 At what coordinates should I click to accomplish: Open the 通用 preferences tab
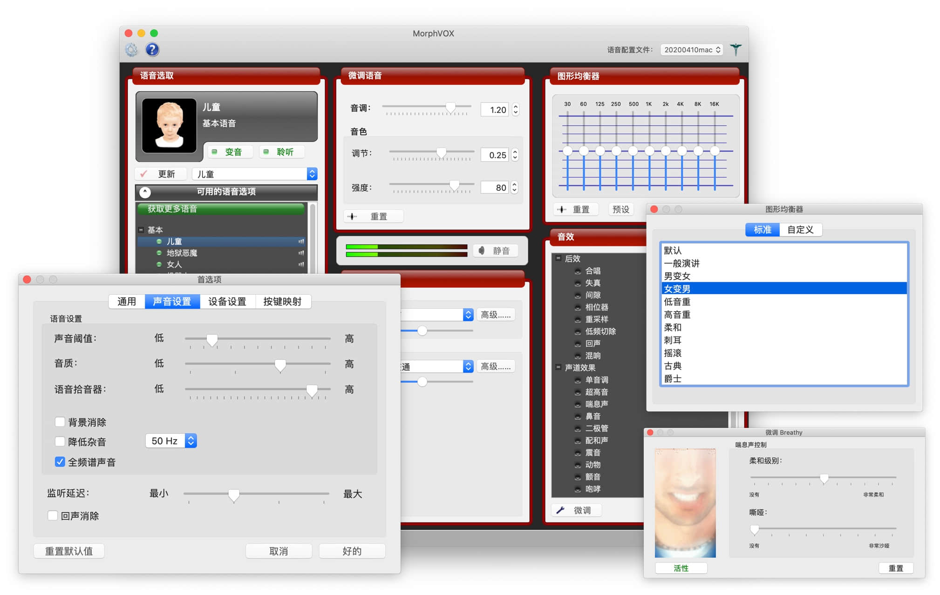(127, 301)
